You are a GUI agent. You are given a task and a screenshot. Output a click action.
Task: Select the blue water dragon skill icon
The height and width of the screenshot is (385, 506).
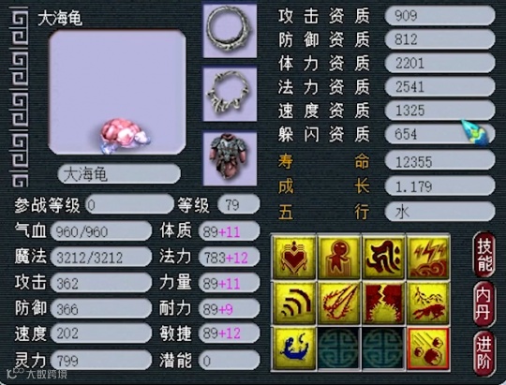(294, 348)
